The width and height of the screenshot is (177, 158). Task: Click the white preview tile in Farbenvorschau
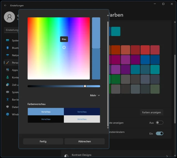(x=82, y=119)
